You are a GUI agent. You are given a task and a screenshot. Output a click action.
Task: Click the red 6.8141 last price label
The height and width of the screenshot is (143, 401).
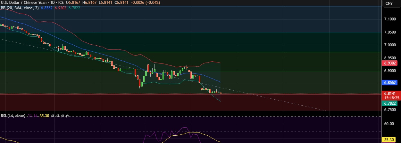click(390, 94)
